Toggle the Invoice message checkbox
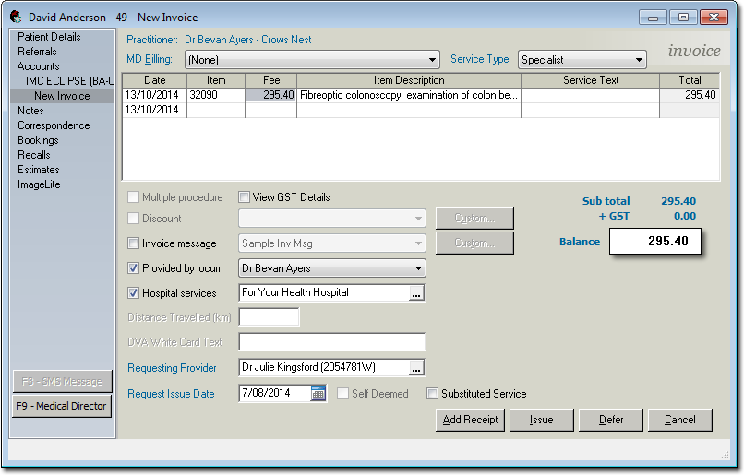744x475 pixels. pos(134,244)
